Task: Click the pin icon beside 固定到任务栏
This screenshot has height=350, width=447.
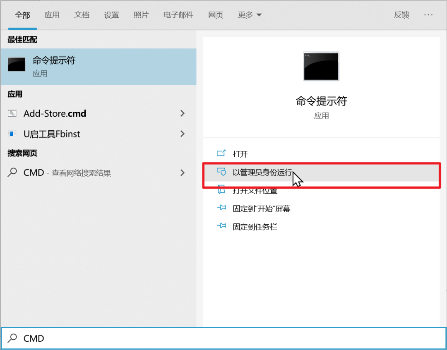Action: click(x=221, y=226)
